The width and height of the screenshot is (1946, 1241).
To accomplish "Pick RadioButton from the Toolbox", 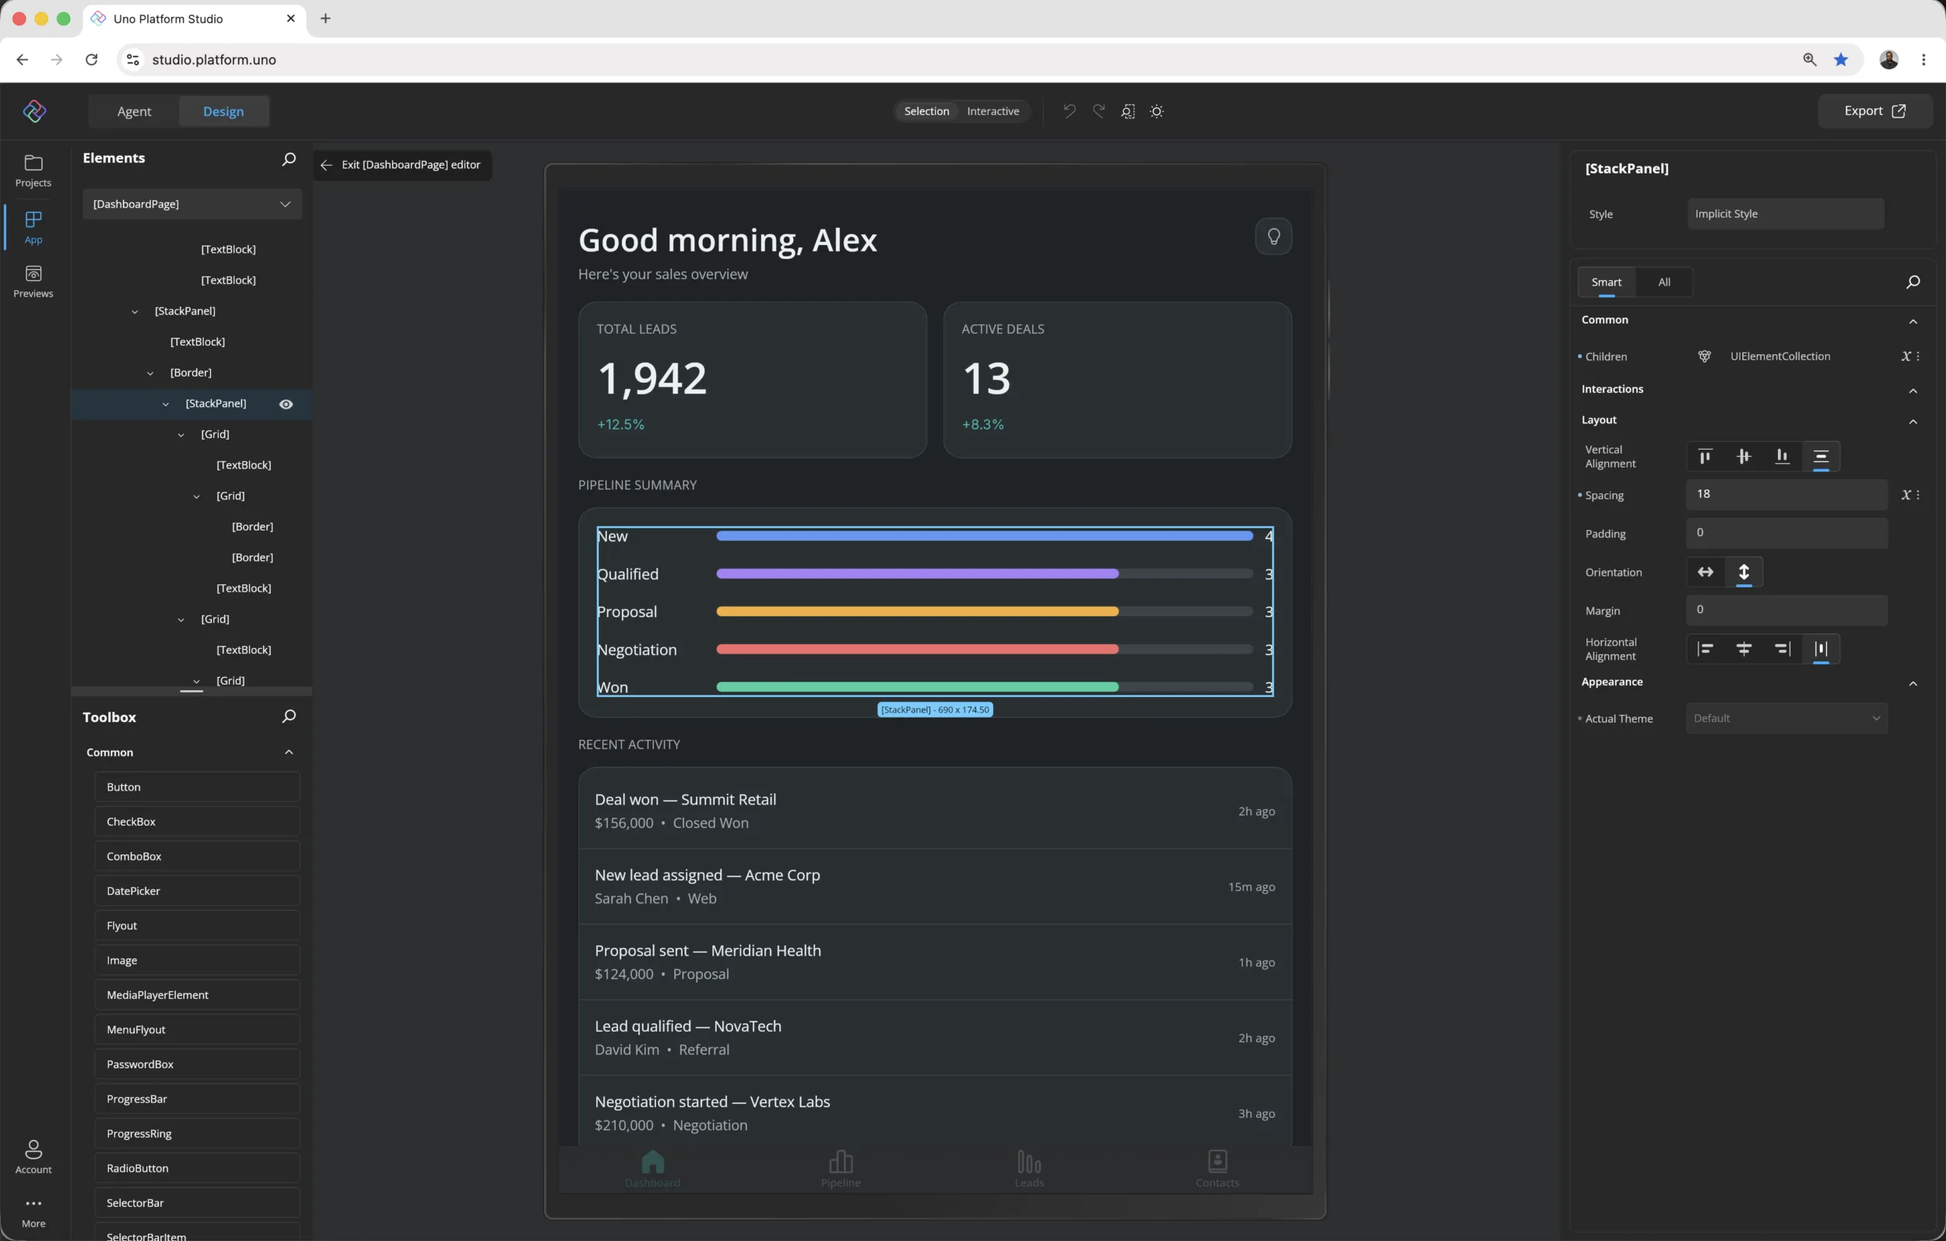I will tap(196, 1168).
